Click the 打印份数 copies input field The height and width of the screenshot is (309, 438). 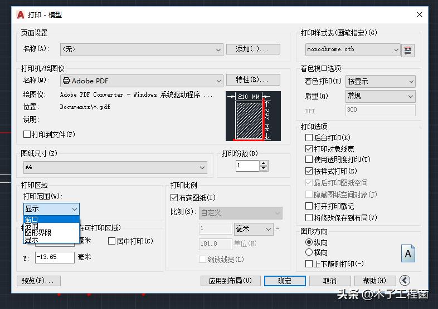pyautogui.click(x=247, y=166)
